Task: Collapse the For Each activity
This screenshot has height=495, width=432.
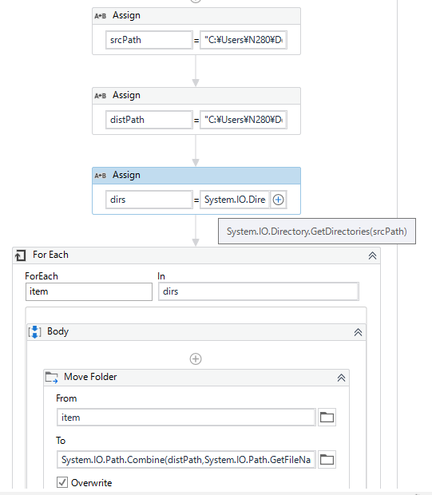Action: [x=372, y=255]
